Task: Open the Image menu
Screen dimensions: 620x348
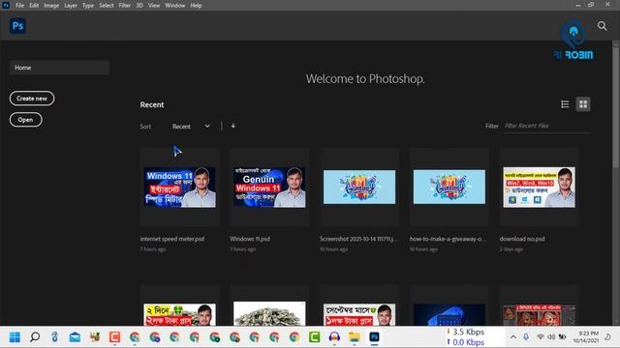Action: pyautogui.click(x=51, y=6)
